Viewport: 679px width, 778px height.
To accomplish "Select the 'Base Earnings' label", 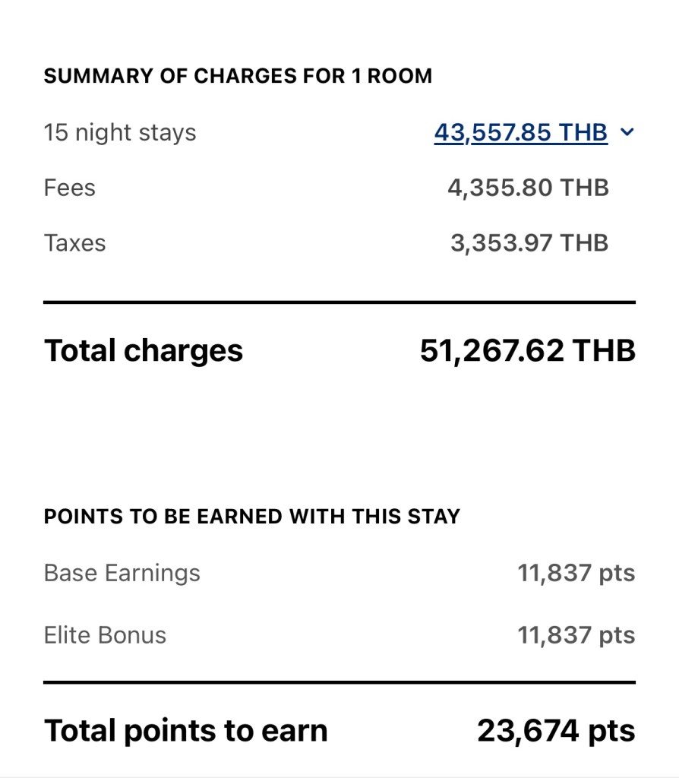I will pos(122,573).
